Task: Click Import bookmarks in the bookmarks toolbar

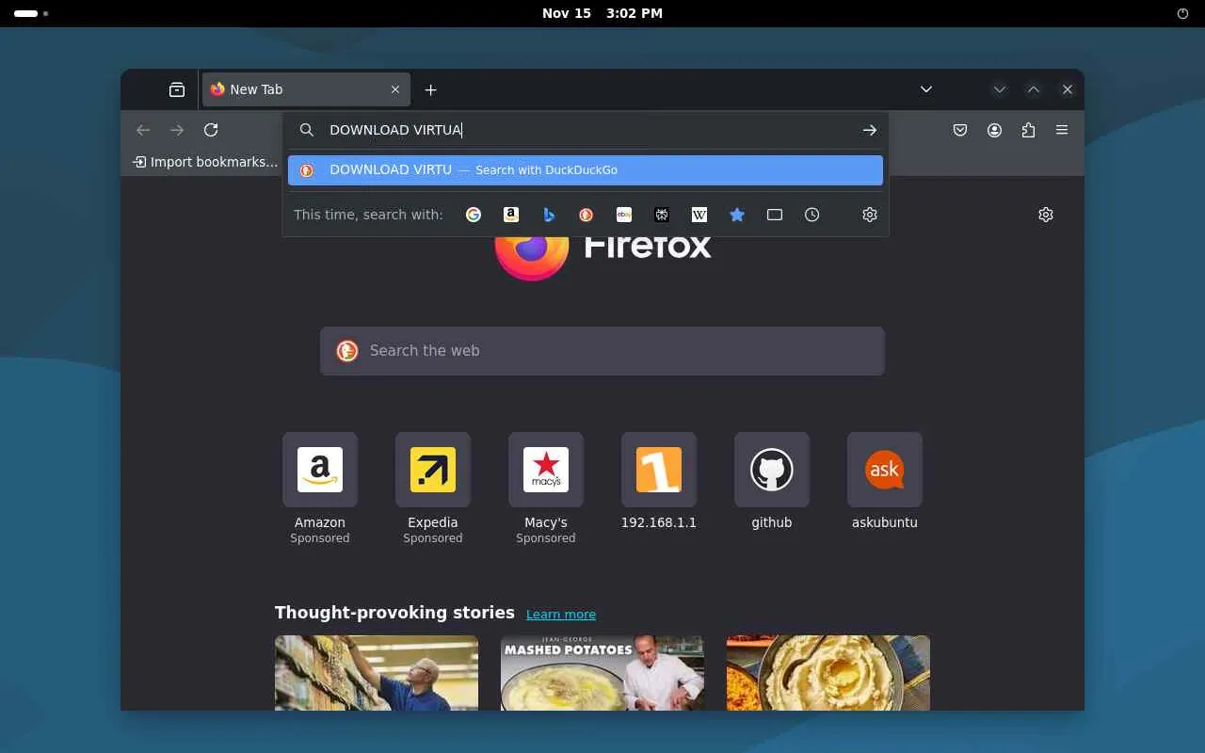Action: point(205,162)
